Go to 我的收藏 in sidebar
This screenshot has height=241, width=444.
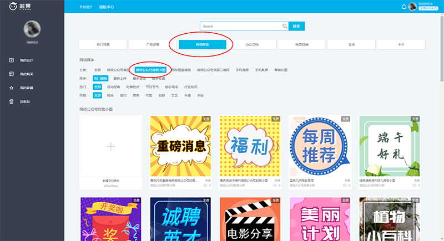coord(26,88)
